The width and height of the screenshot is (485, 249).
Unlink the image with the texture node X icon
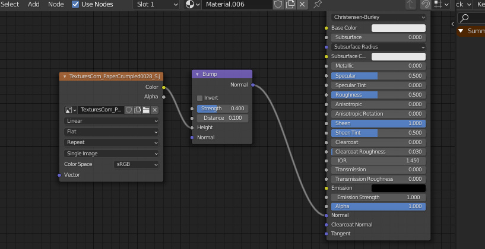click(154, 110)
